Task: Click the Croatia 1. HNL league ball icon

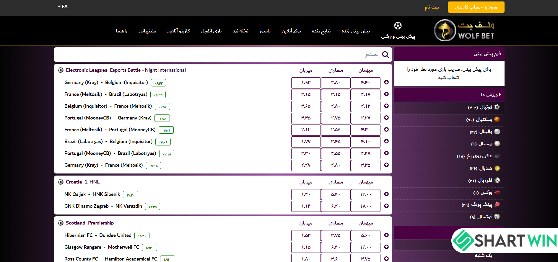Action: [61, 182]
